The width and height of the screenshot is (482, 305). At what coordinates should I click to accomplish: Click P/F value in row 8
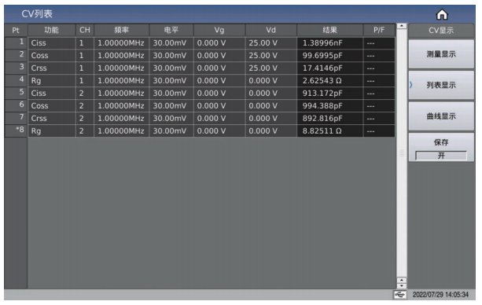pyautogui.click(x=379, y=131)
